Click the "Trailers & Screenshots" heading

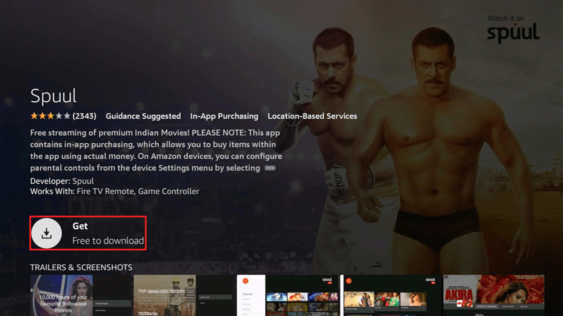pos(81,267)
